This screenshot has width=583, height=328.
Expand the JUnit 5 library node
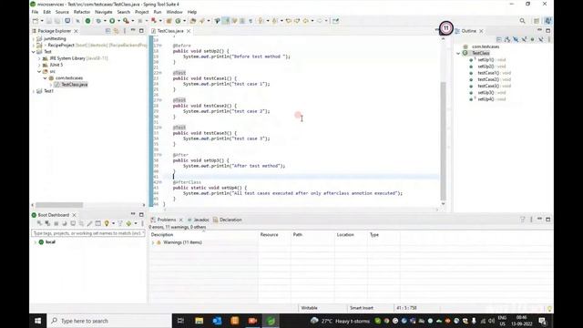[40, 65]
